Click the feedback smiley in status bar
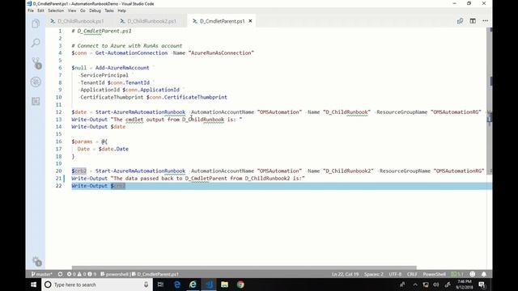518x291 pixels. 473,274
